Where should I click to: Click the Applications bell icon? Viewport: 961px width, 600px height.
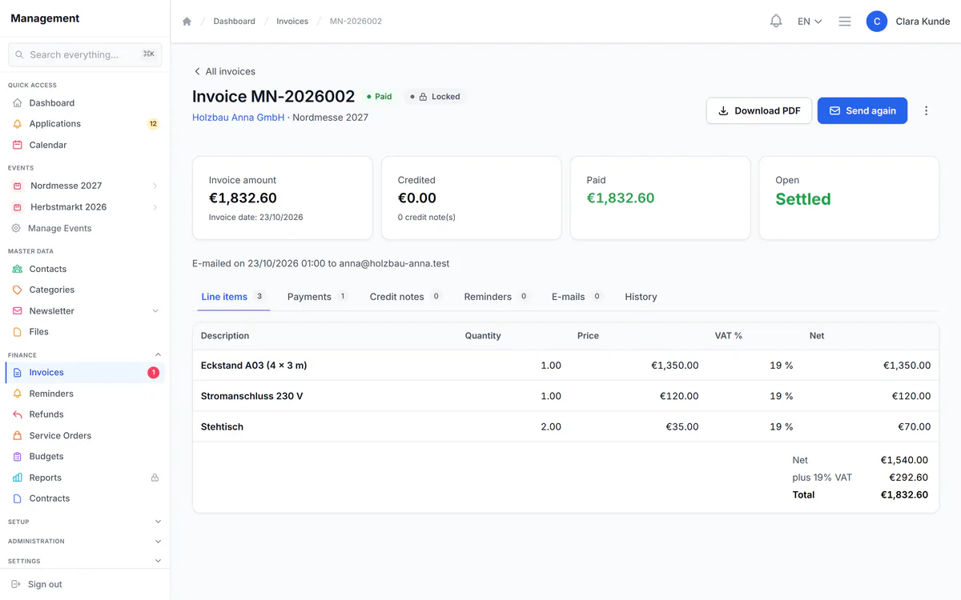(x=18, y=124)
